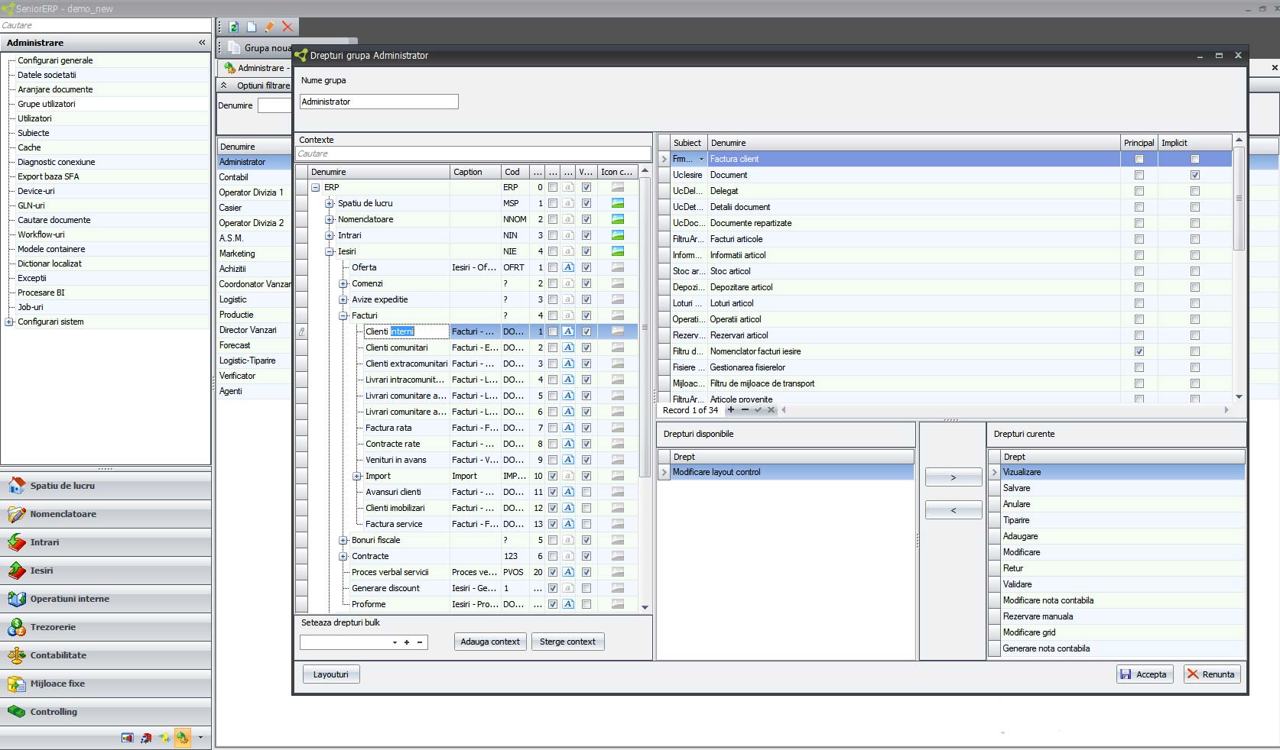Click the refresh icon in the main toolbar
The image size is (1280, 750).
tap(235, 27)
